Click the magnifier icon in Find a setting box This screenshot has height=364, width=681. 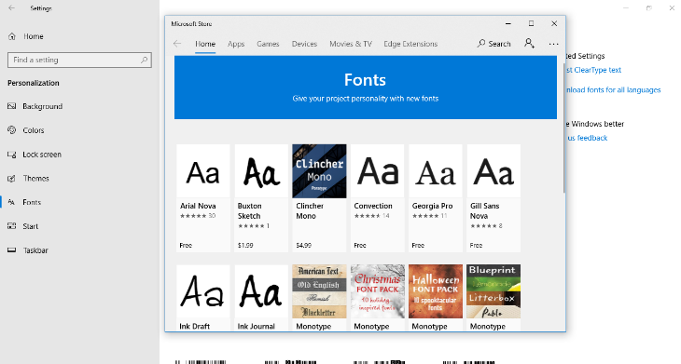pos(145,60)
